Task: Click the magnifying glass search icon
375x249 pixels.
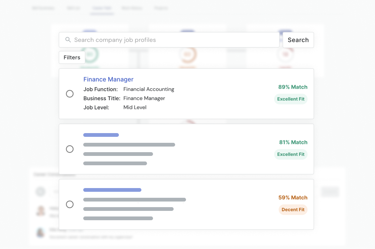Action: click(68, 39)
